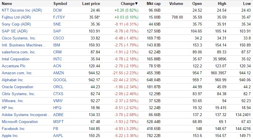Open Facebook Inc quote page
Screen dimensions: 253x139
[x=13, y=129]
